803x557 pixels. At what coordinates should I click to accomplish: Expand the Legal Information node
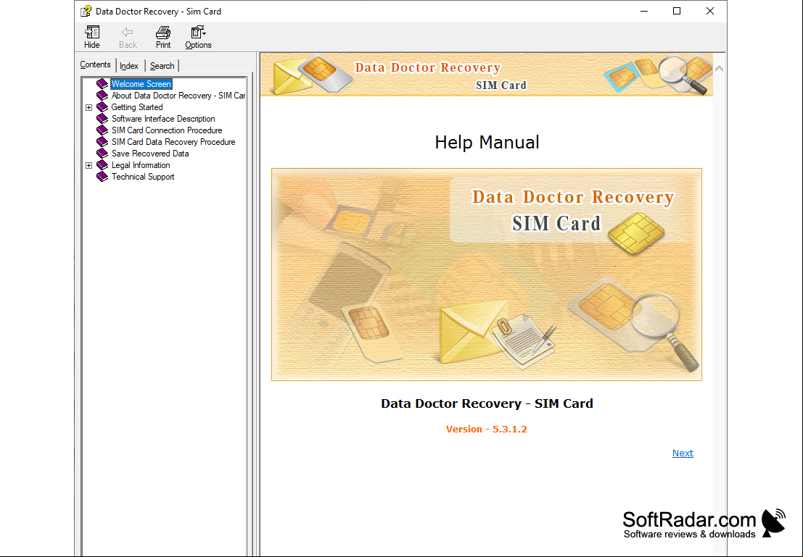[88, 165]
